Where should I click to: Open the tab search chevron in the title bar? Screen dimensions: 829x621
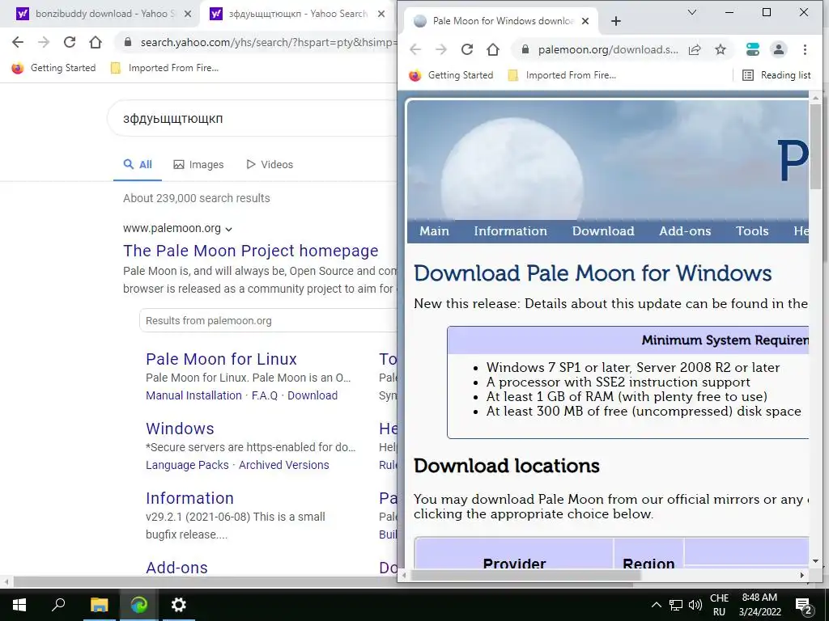[x=691, y=12]
